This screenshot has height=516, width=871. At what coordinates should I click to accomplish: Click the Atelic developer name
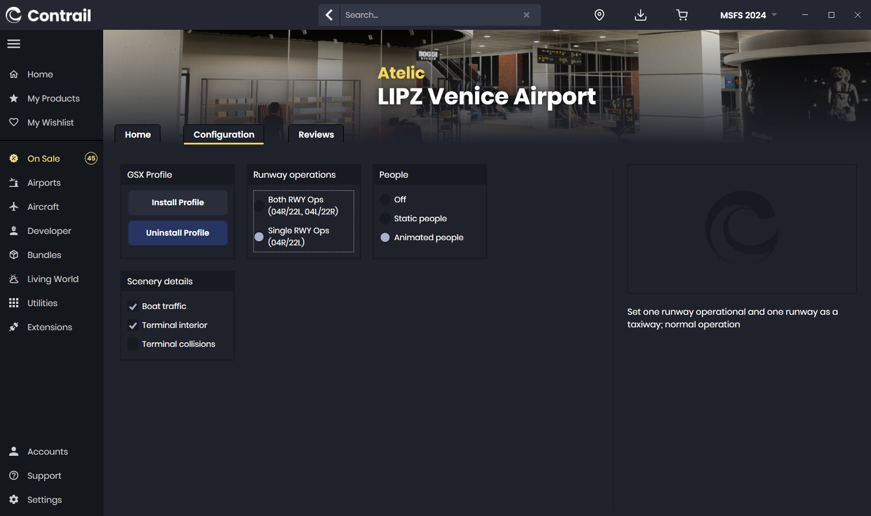pyautogui.click(x=401, y=73)
